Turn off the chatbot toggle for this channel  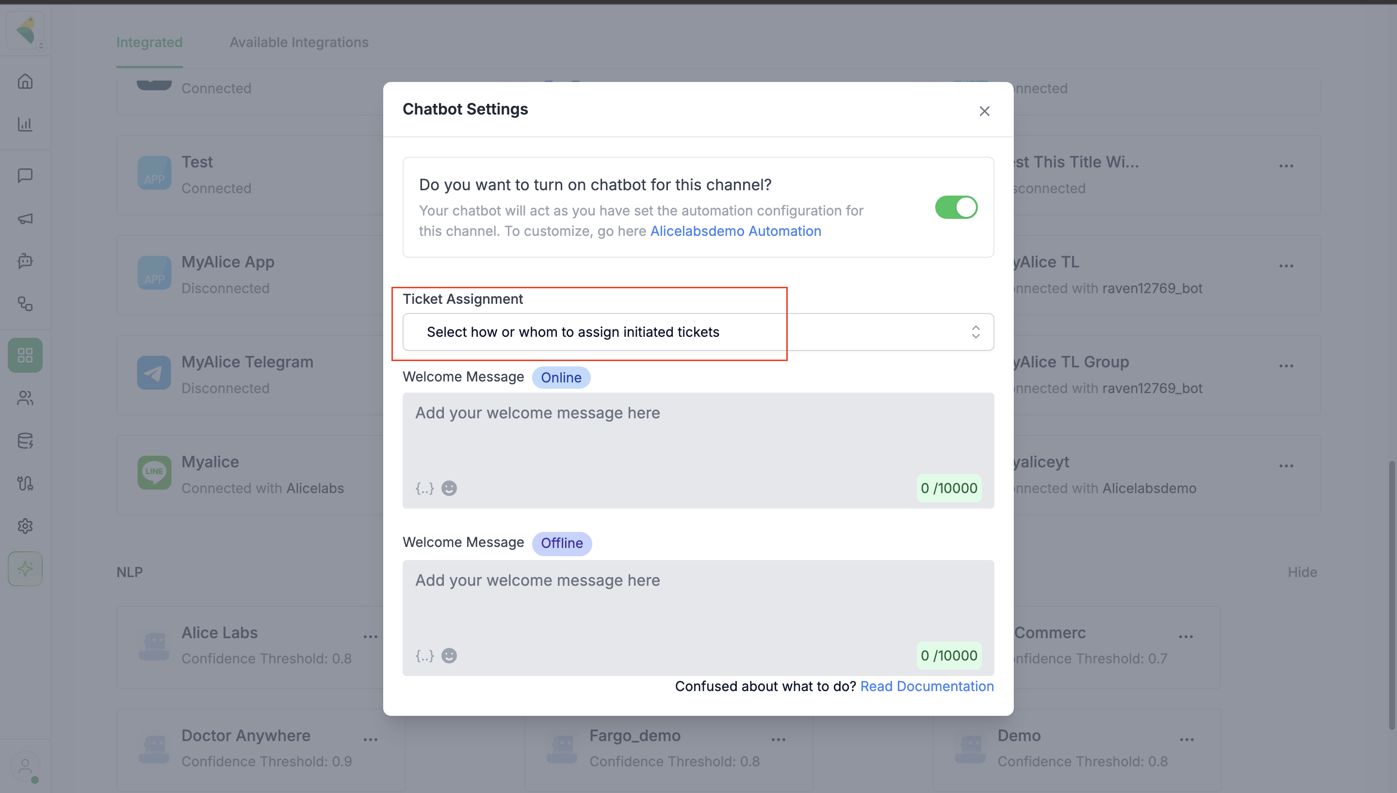[x=956, y=208]
